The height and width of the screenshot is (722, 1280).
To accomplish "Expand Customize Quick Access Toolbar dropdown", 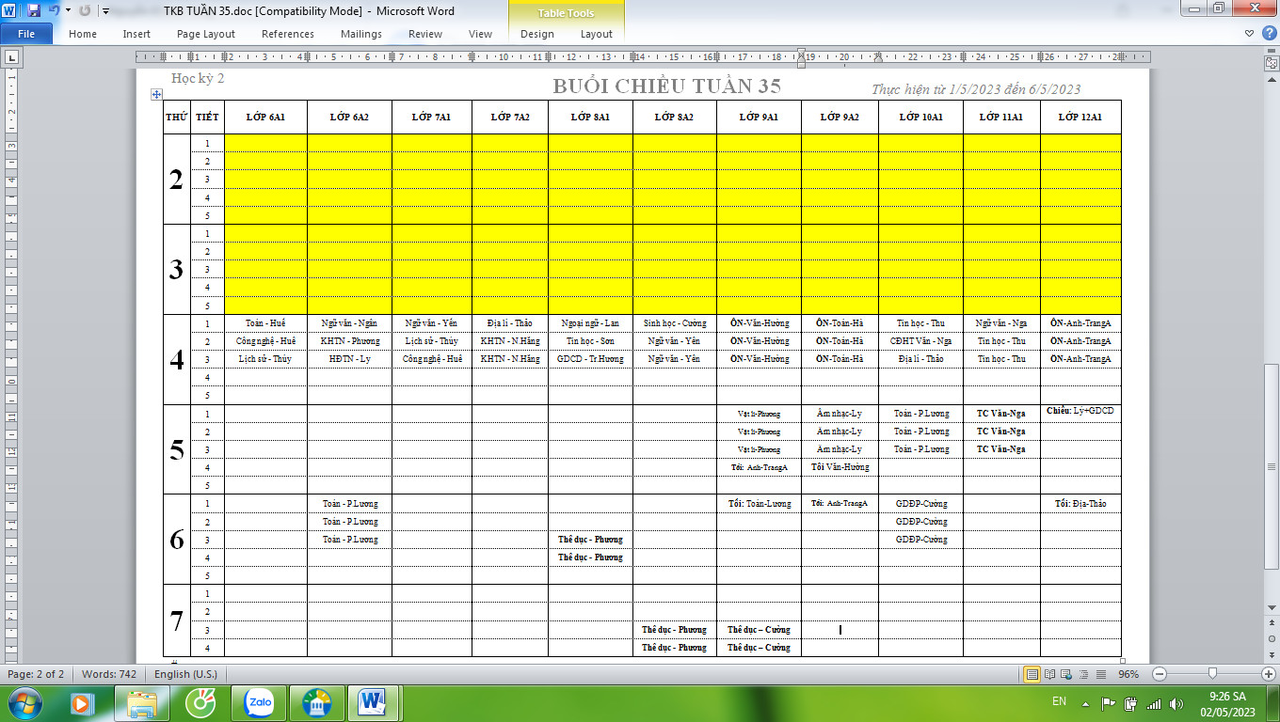I will pos(104,11).
